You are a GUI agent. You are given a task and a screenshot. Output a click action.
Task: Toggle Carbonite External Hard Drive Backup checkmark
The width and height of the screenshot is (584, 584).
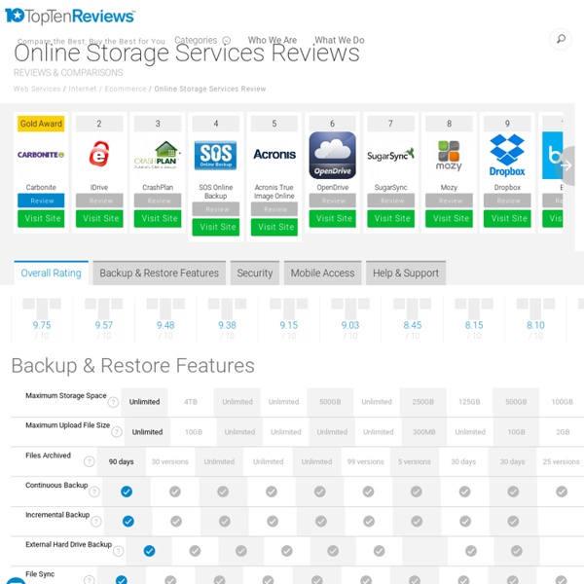(x=149, y=551)
